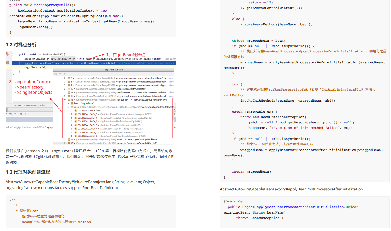Click the back arrow in applicationContext popup
The width and height of the screenshot is (391, 231).
[60, 74]
